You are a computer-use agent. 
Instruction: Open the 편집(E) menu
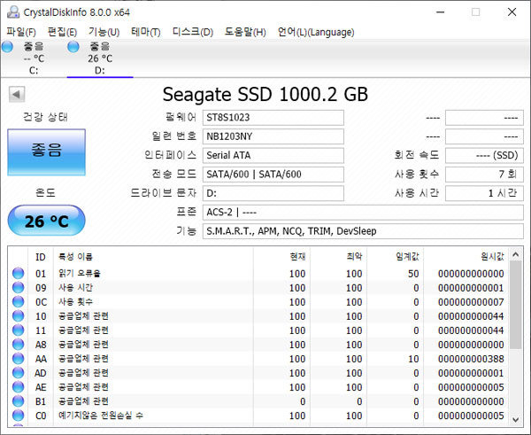62,32
